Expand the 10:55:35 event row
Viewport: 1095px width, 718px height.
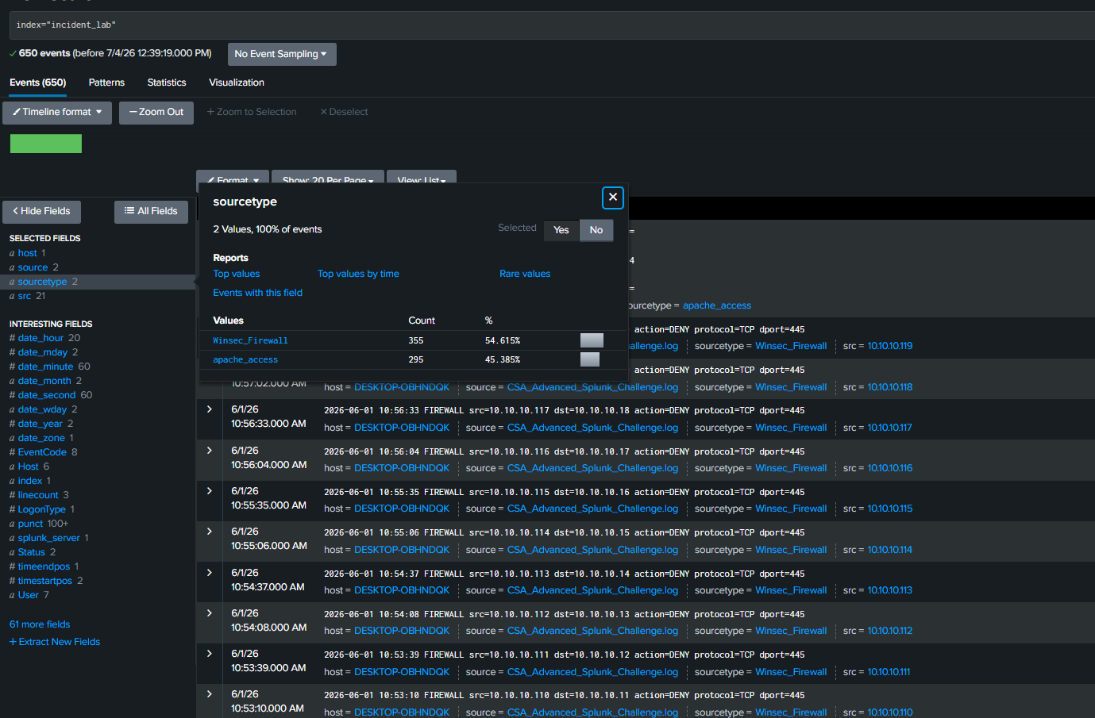(x=210, y=491)
